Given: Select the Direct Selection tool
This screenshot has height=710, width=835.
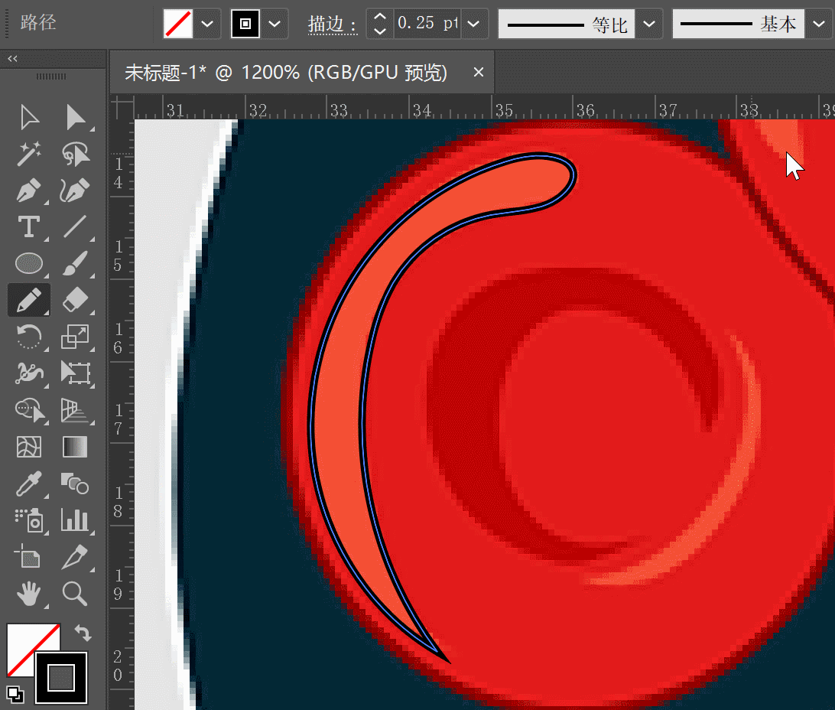Looking at the screenshot, I should 75,117.
